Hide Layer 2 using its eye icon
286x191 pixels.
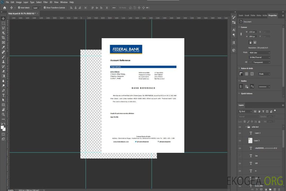pos(240,133)
